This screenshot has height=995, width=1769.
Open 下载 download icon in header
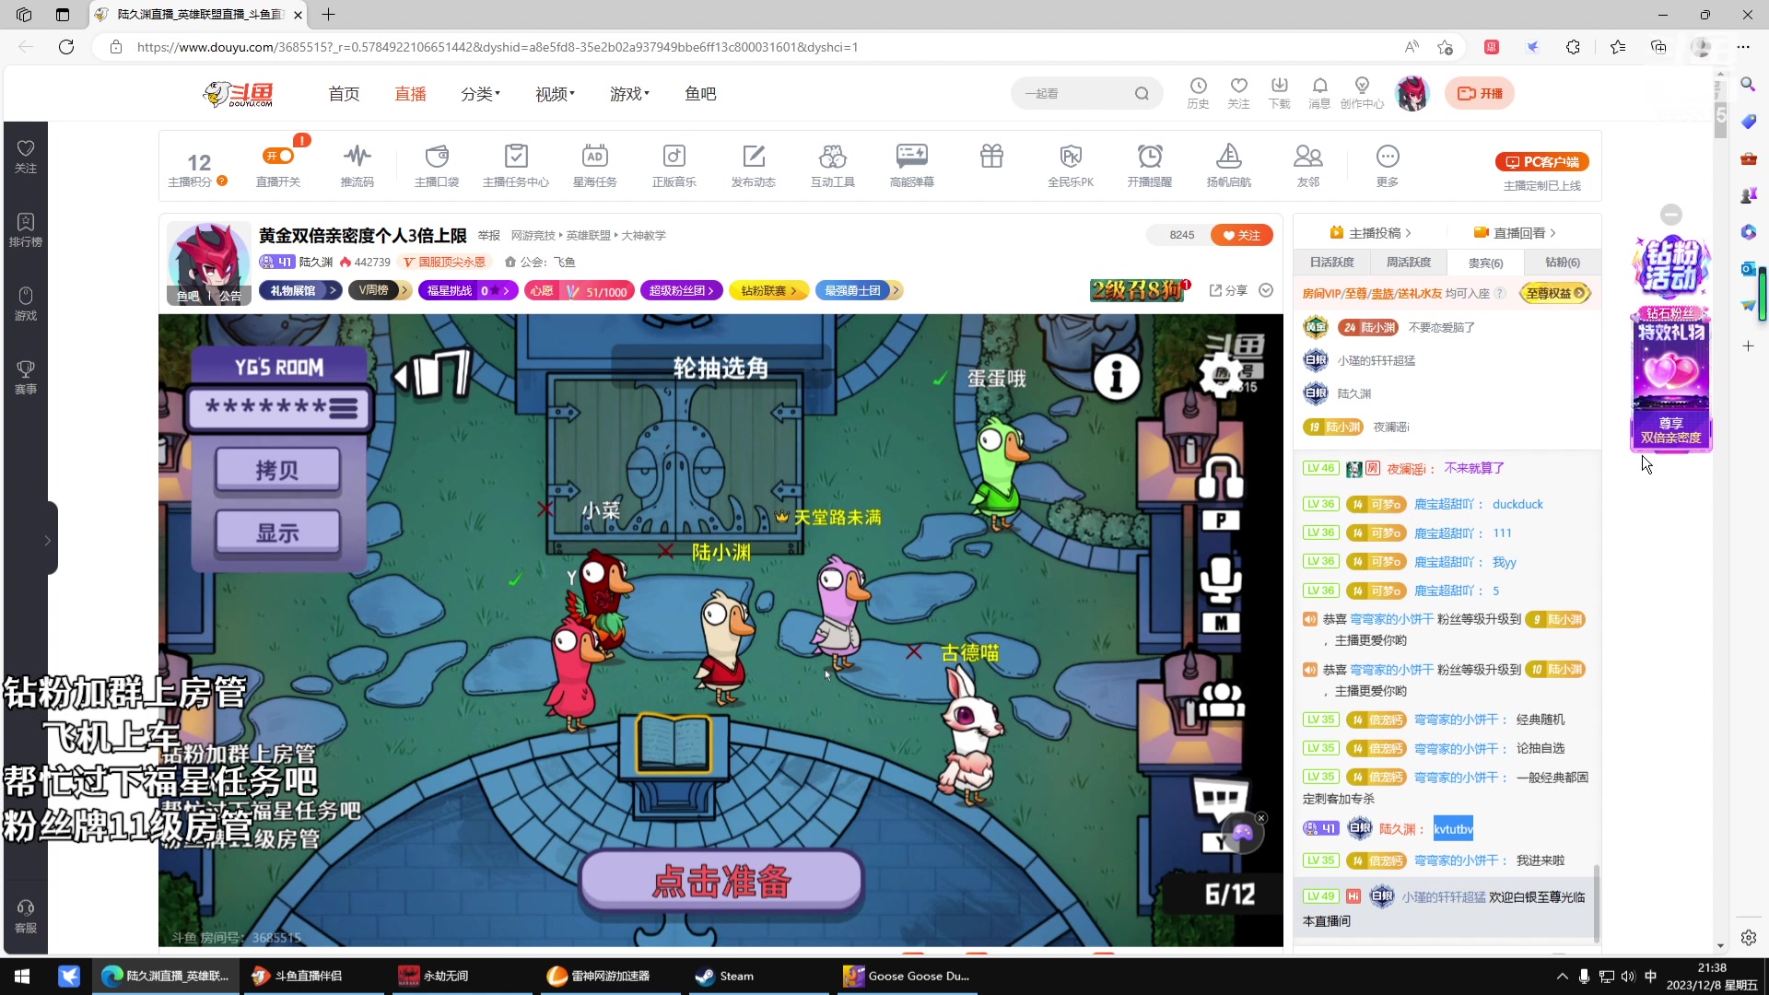[1279, 93]
